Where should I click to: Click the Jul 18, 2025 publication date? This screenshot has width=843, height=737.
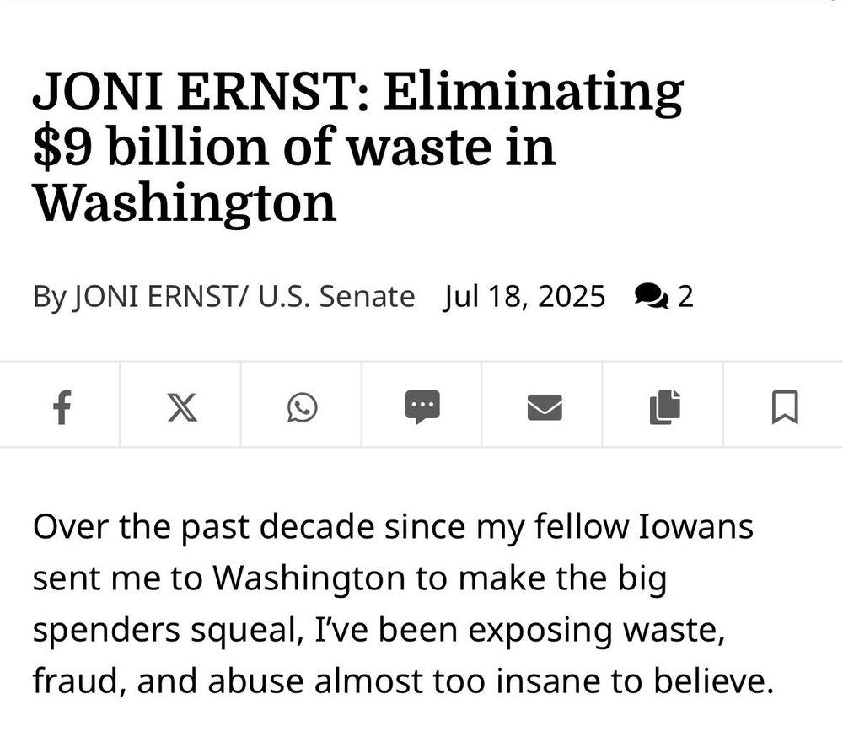524,297
